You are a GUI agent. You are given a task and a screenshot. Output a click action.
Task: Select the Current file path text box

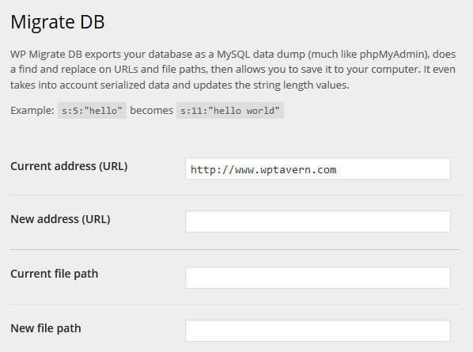click(x=318, y=278)
